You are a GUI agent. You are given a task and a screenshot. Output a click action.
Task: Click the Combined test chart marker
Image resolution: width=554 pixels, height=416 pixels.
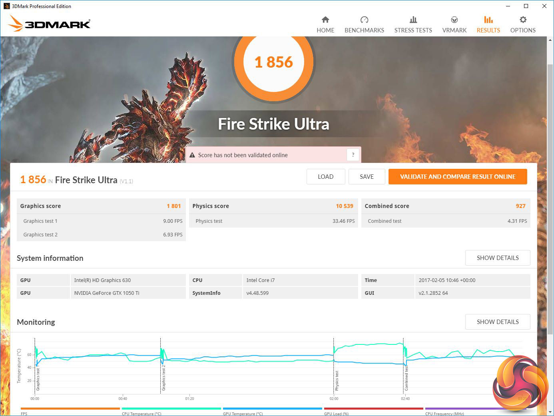click(x=406, y=378)
